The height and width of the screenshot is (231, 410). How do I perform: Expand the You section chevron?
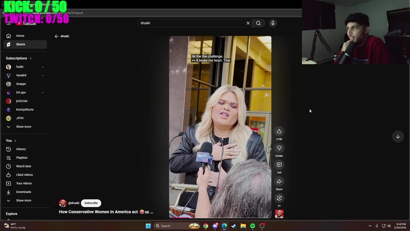click(15, 141)
